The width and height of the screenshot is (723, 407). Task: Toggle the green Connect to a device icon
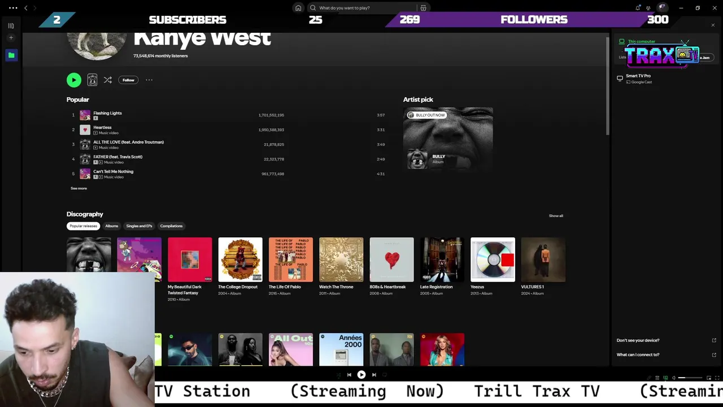tap(665, 378)
